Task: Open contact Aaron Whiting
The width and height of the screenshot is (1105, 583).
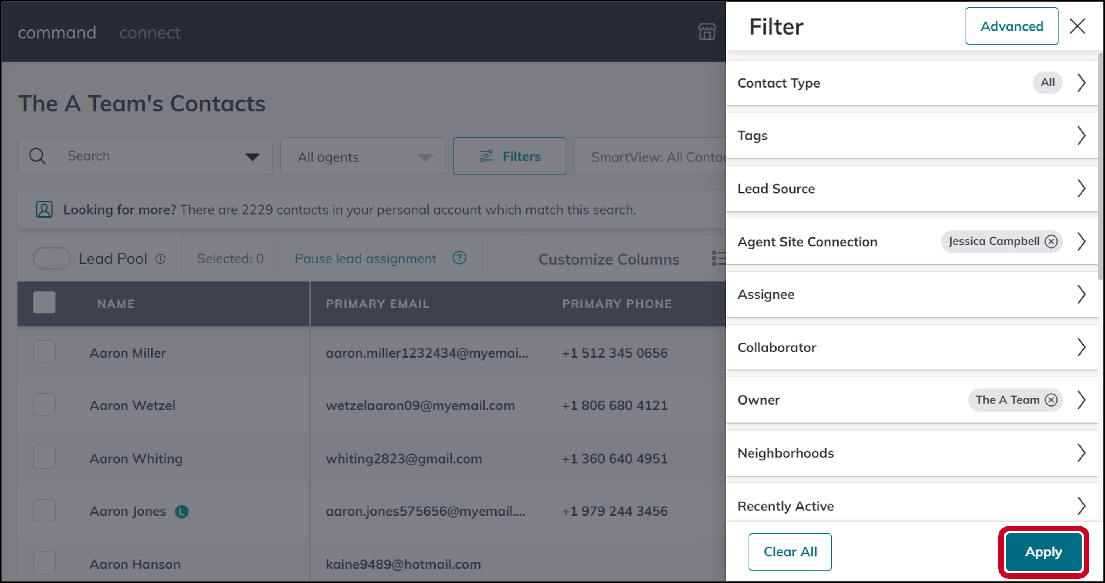Action: coord(136,459)
